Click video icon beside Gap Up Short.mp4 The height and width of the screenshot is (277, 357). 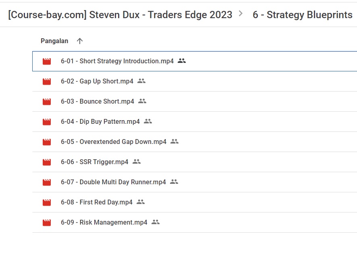click(47, 81)
